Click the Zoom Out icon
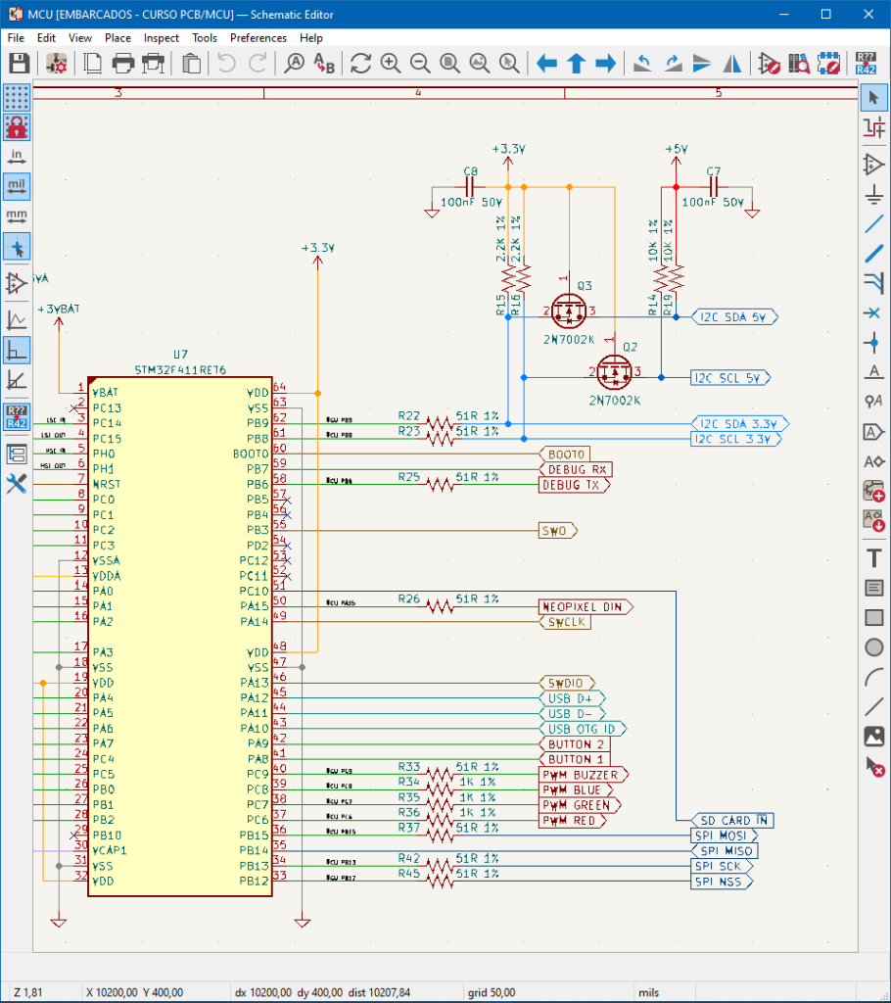 (420, 64)
